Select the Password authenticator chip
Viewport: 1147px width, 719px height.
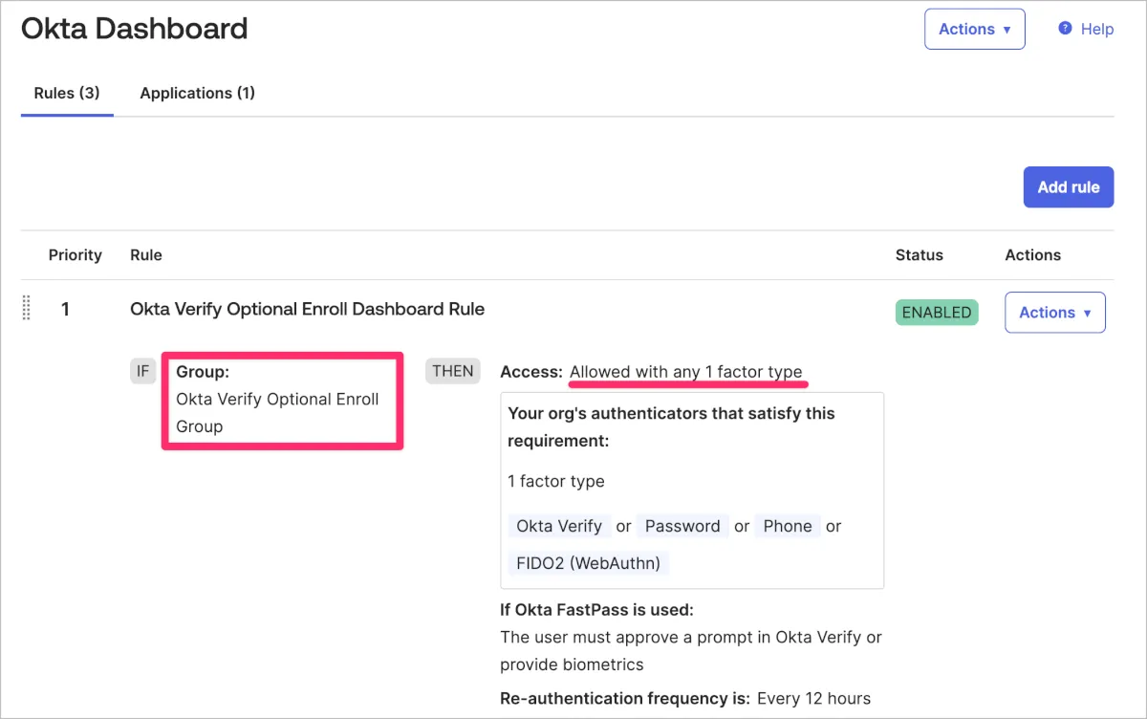tap(682, 526)
